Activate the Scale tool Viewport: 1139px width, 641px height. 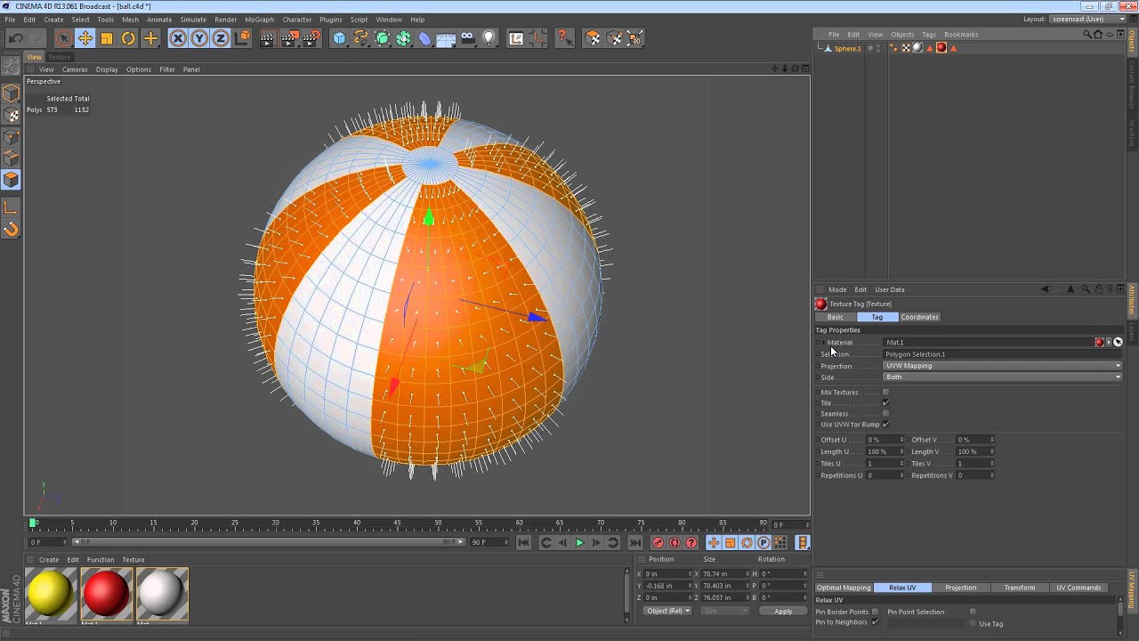pyautogui.click(x=107, y=38)
